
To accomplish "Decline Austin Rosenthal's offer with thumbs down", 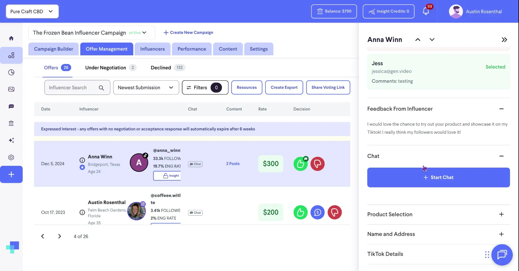I will (x=335, y=212).
